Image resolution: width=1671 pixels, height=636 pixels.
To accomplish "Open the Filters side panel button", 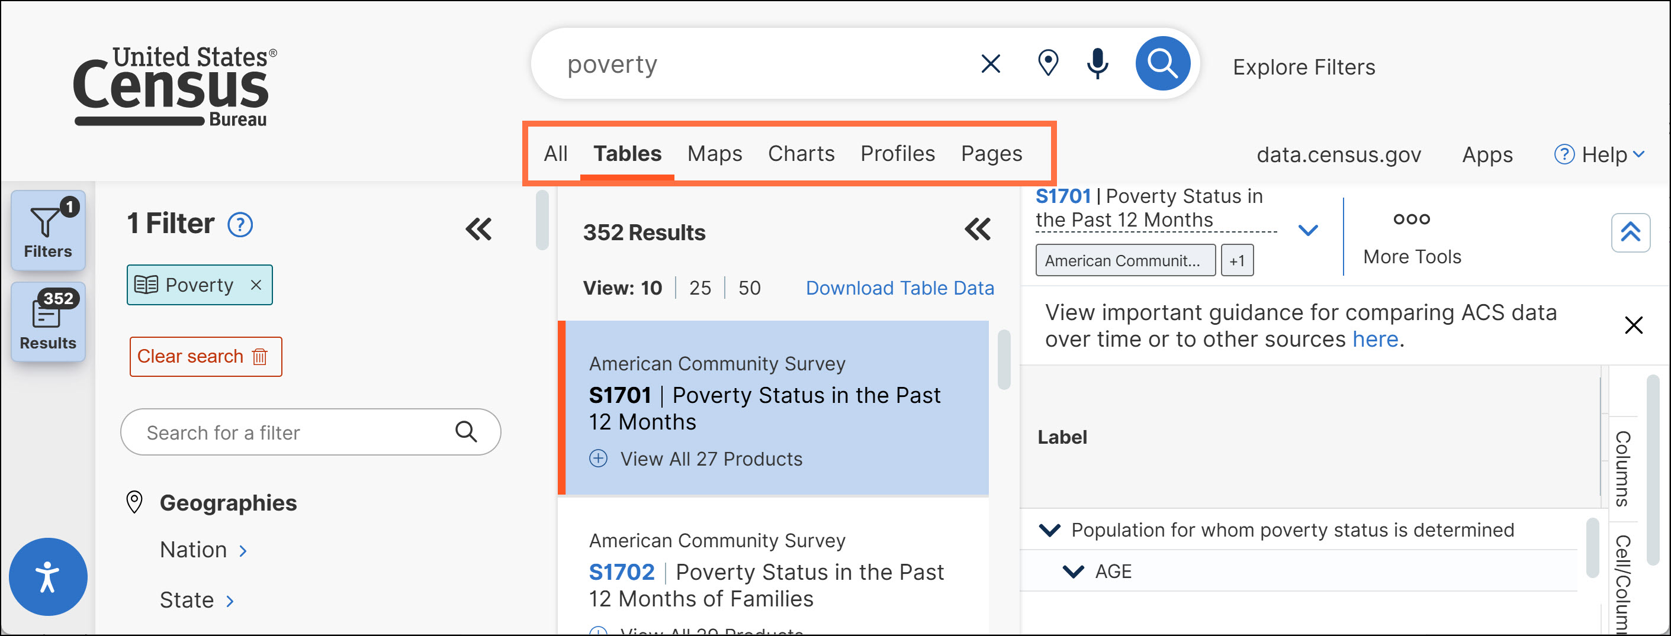I will (48, 230).
